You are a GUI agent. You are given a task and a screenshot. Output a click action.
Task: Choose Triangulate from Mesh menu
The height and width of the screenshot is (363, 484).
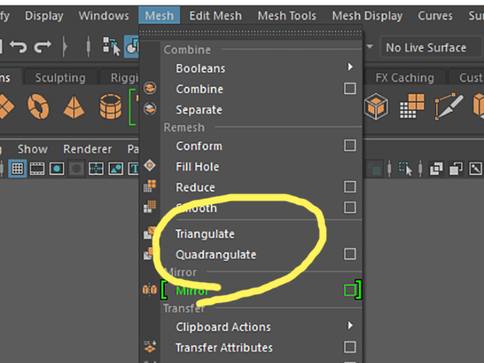coord(205,234)
